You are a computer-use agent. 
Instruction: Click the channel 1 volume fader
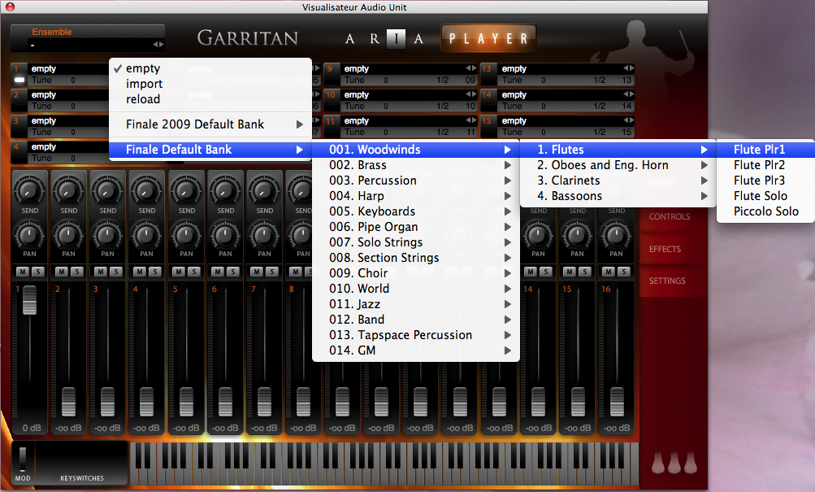pyautogui.click(x=29, y=300)
